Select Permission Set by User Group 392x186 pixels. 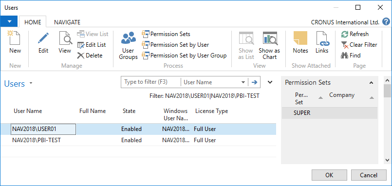point(185,56)
